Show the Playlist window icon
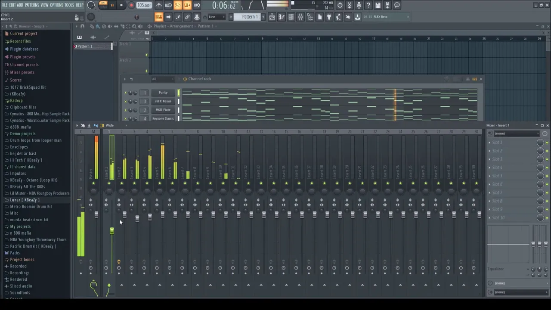 [272, 17]
